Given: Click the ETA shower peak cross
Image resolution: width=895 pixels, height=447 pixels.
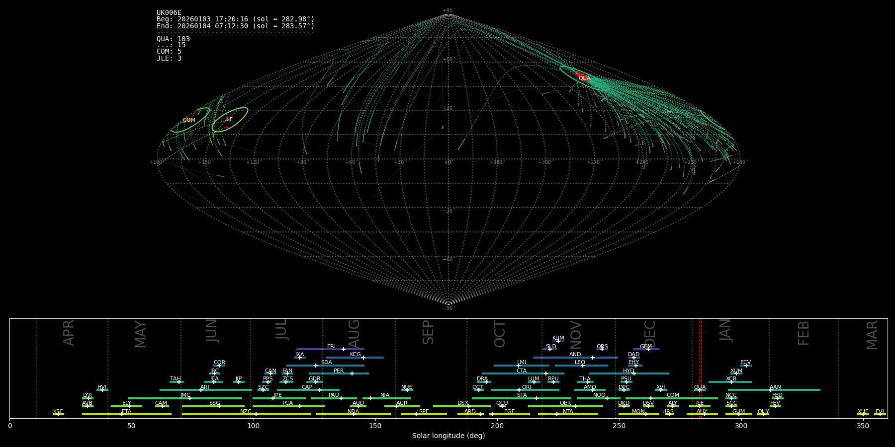Looking at the screenshot, I should pos(122,414).
